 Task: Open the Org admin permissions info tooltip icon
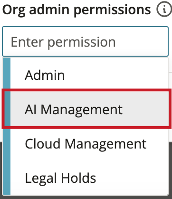click(x=164, y=9)
